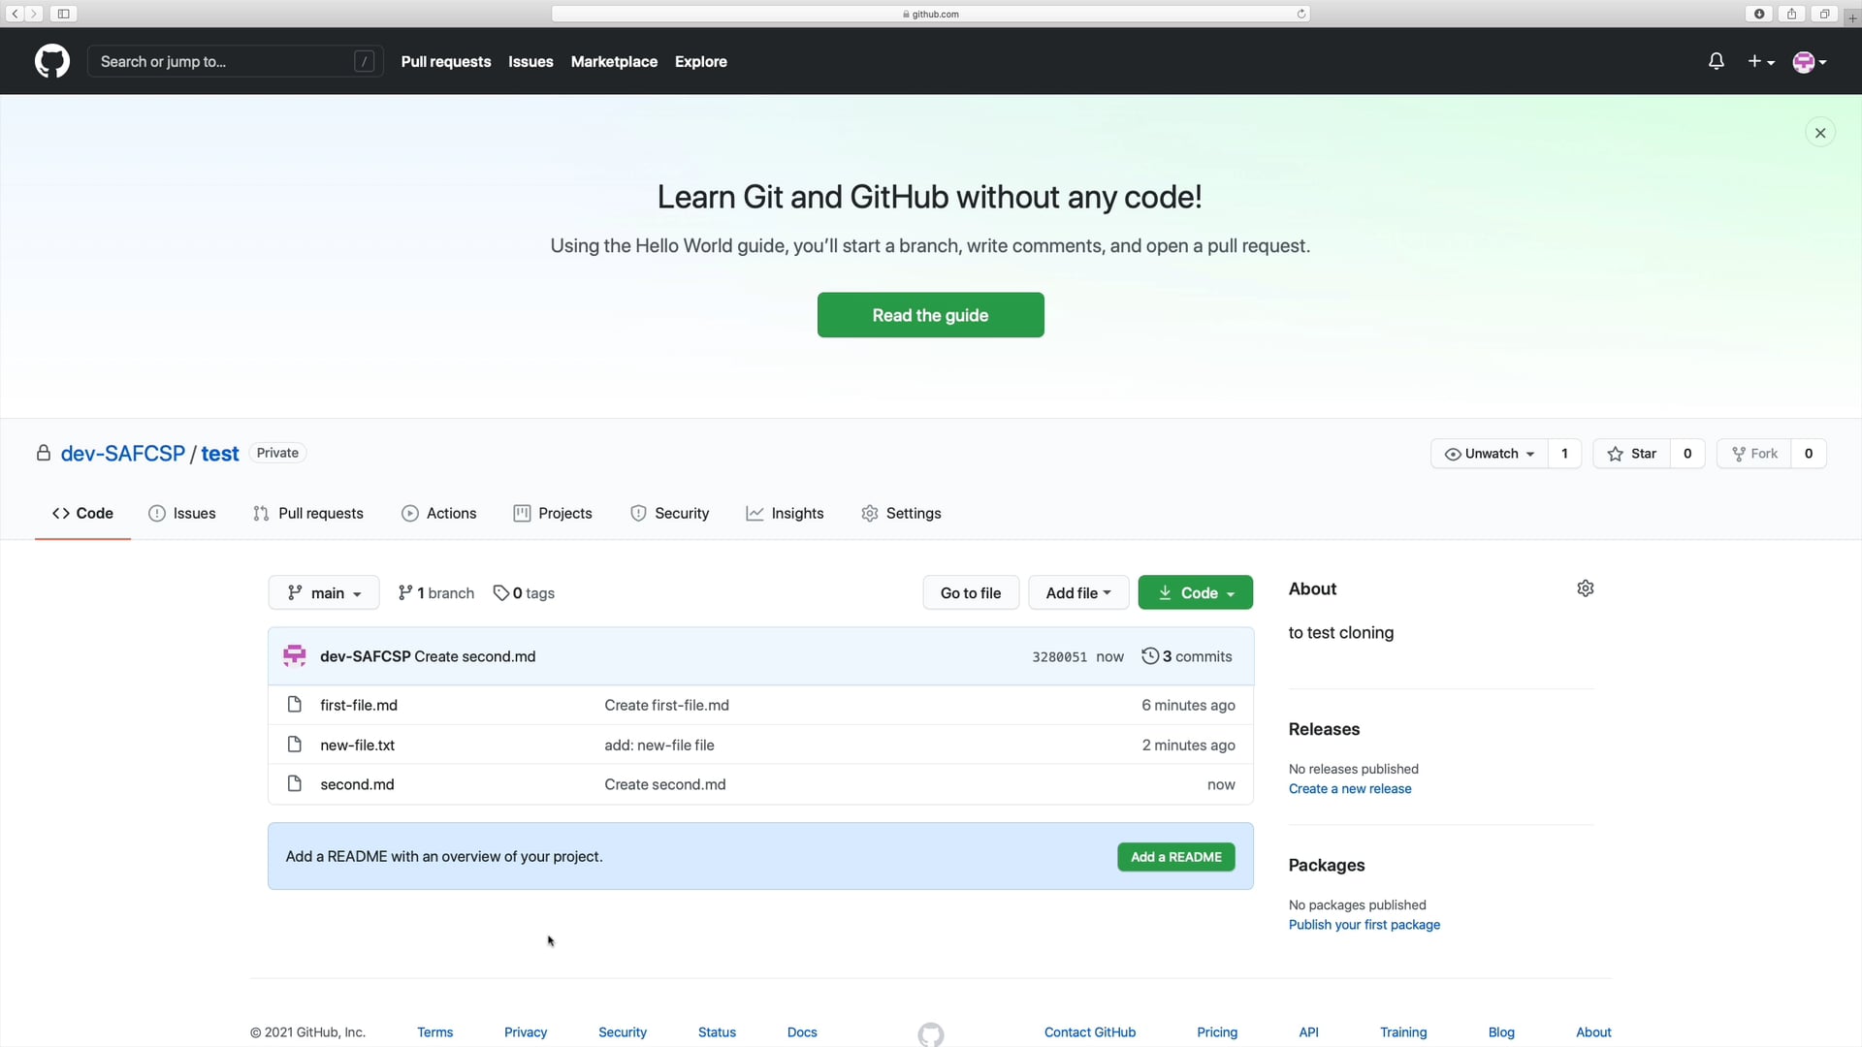Click the 1 branch link

436,593
